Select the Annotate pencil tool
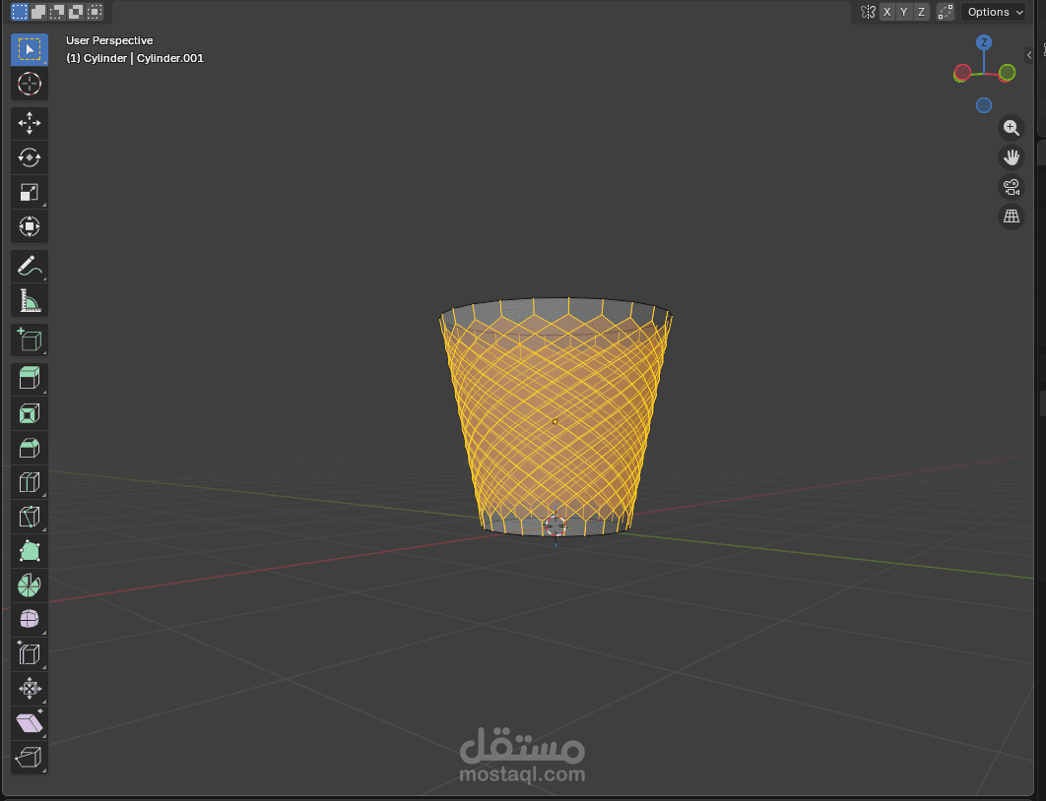 (30, 266)
